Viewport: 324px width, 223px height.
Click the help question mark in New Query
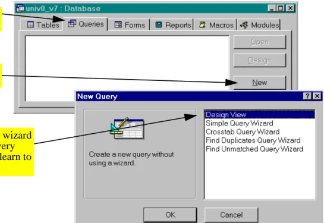click(x=307, y=96)
